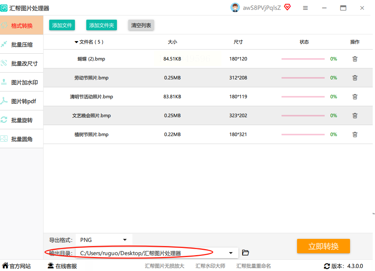Switch to 批量旋转 section
Viewport: 375px width, 271px height.
[22, 120]
